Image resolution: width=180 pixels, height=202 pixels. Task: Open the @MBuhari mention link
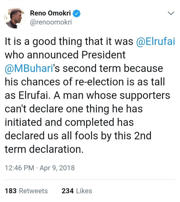point(29,68)
